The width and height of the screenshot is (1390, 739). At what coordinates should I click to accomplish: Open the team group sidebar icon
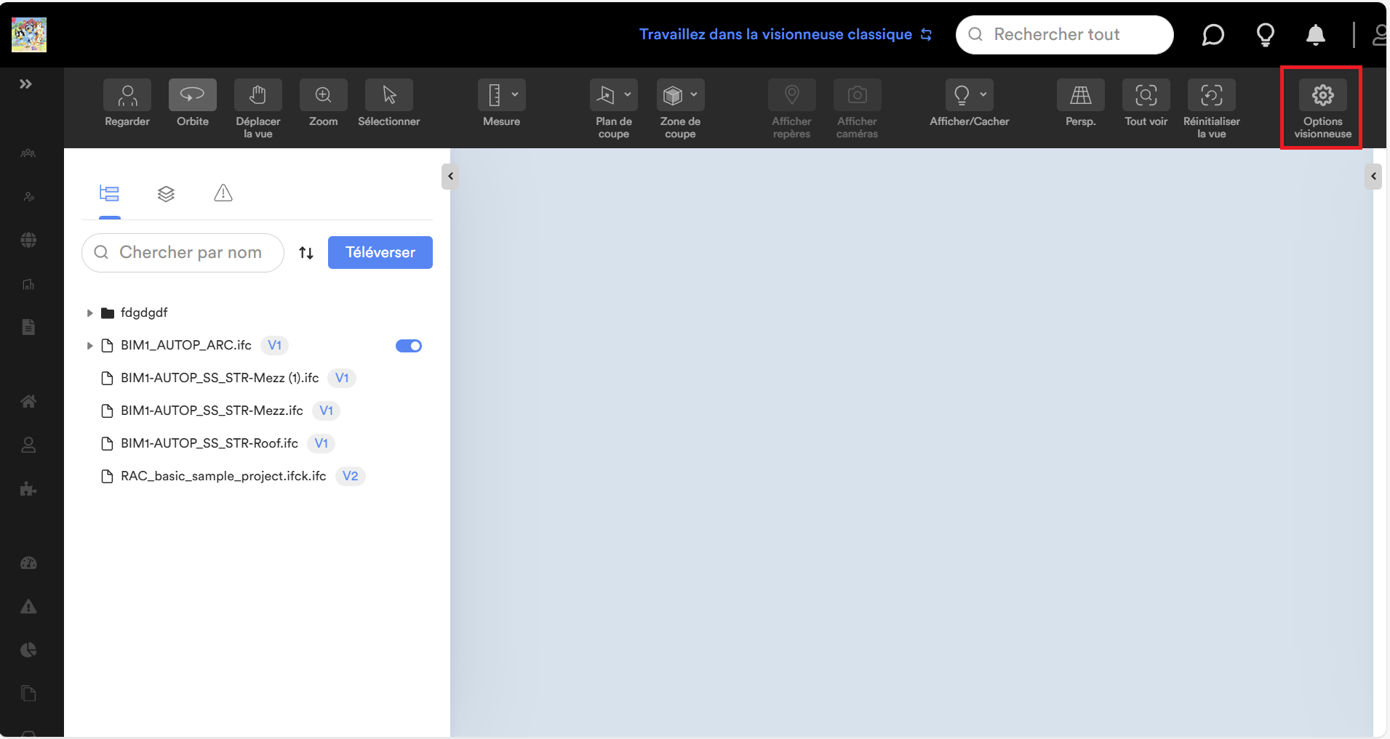pyautogui.click(x=28, y=153)
